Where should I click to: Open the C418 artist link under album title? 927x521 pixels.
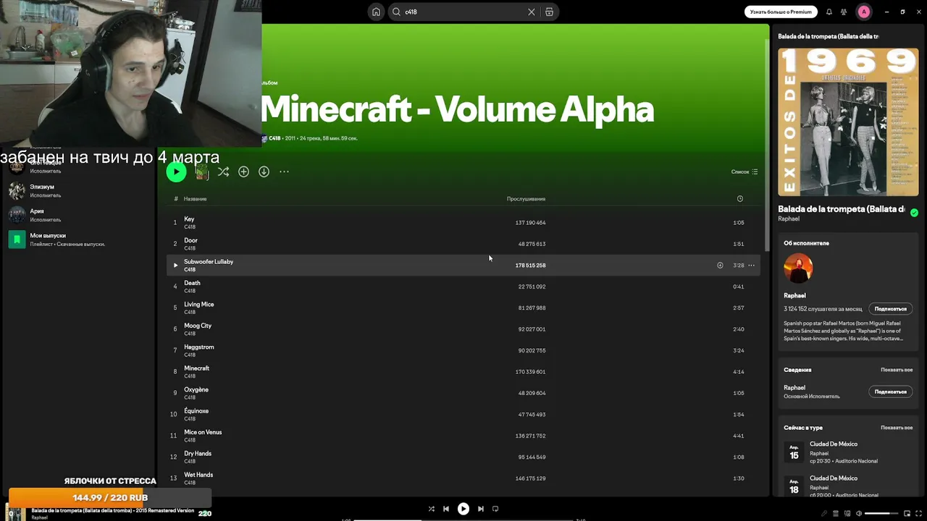[x=274, y=138]
